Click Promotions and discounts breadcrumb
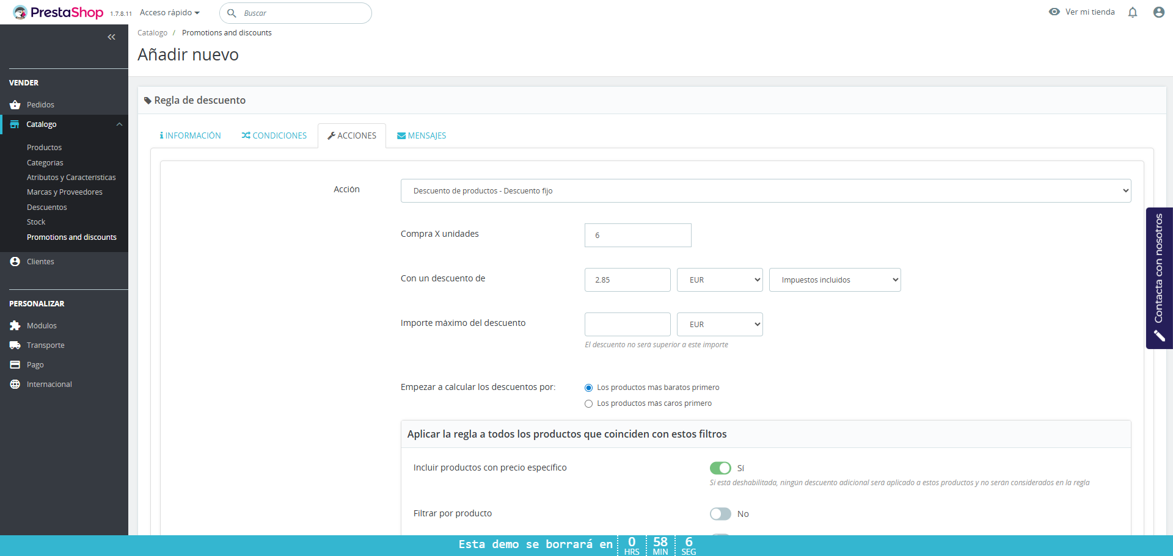The height and width of the screenshot is (556, 1173). coord(227,33)
